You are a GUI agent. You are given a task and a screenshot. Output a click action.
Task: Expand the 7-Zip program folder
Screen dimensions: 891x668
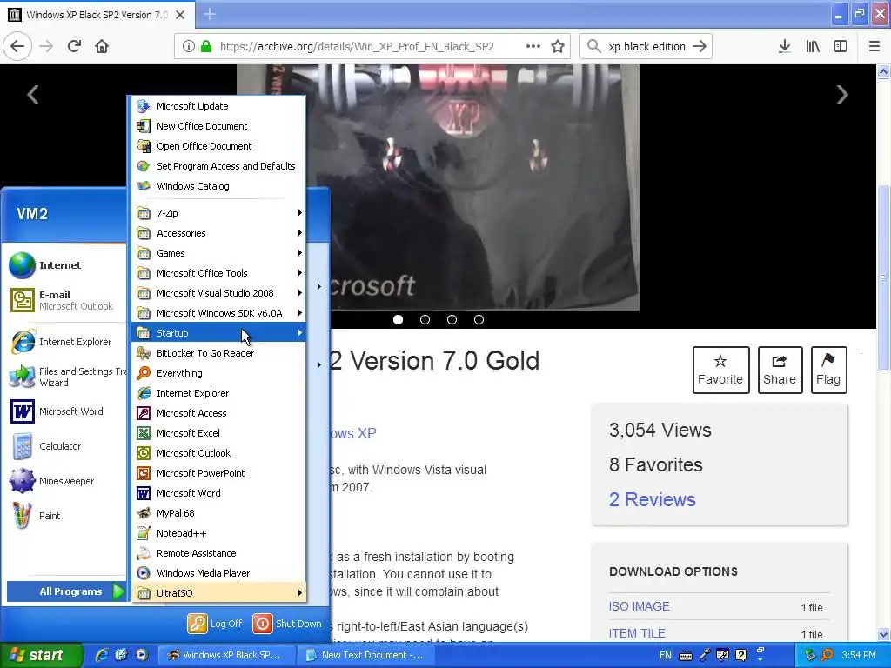tap(218, 213)
